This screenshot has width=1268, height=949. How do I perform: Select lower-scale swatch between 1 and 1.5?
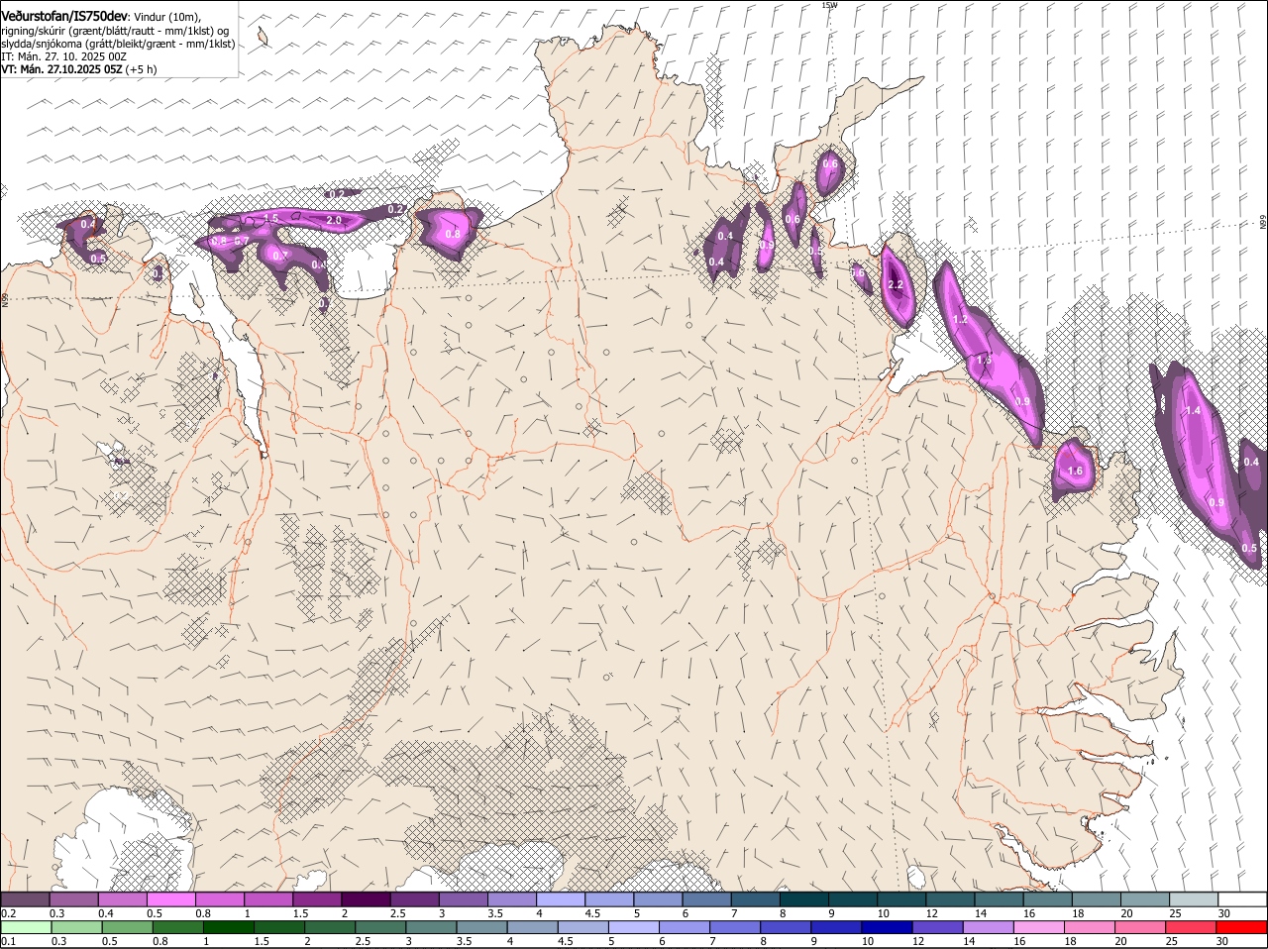[228, 927]
